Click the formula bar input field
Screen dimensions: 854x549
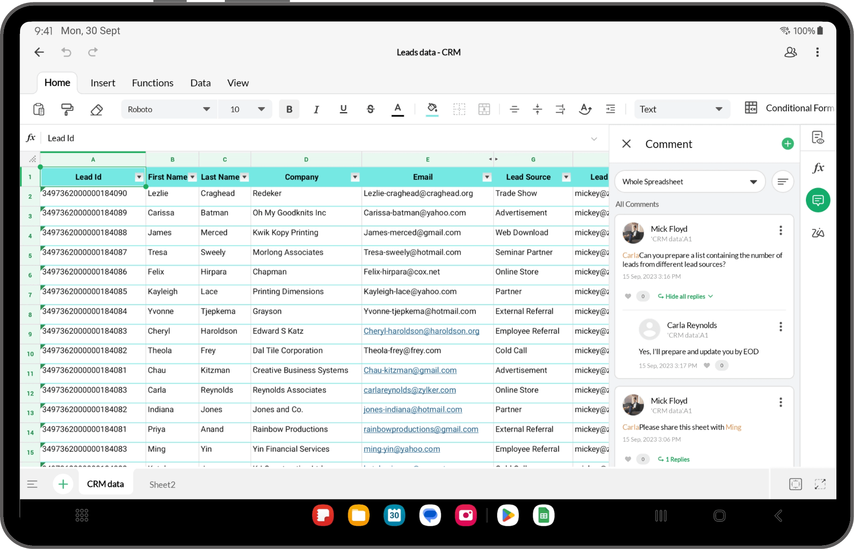[x=314, y=138]
